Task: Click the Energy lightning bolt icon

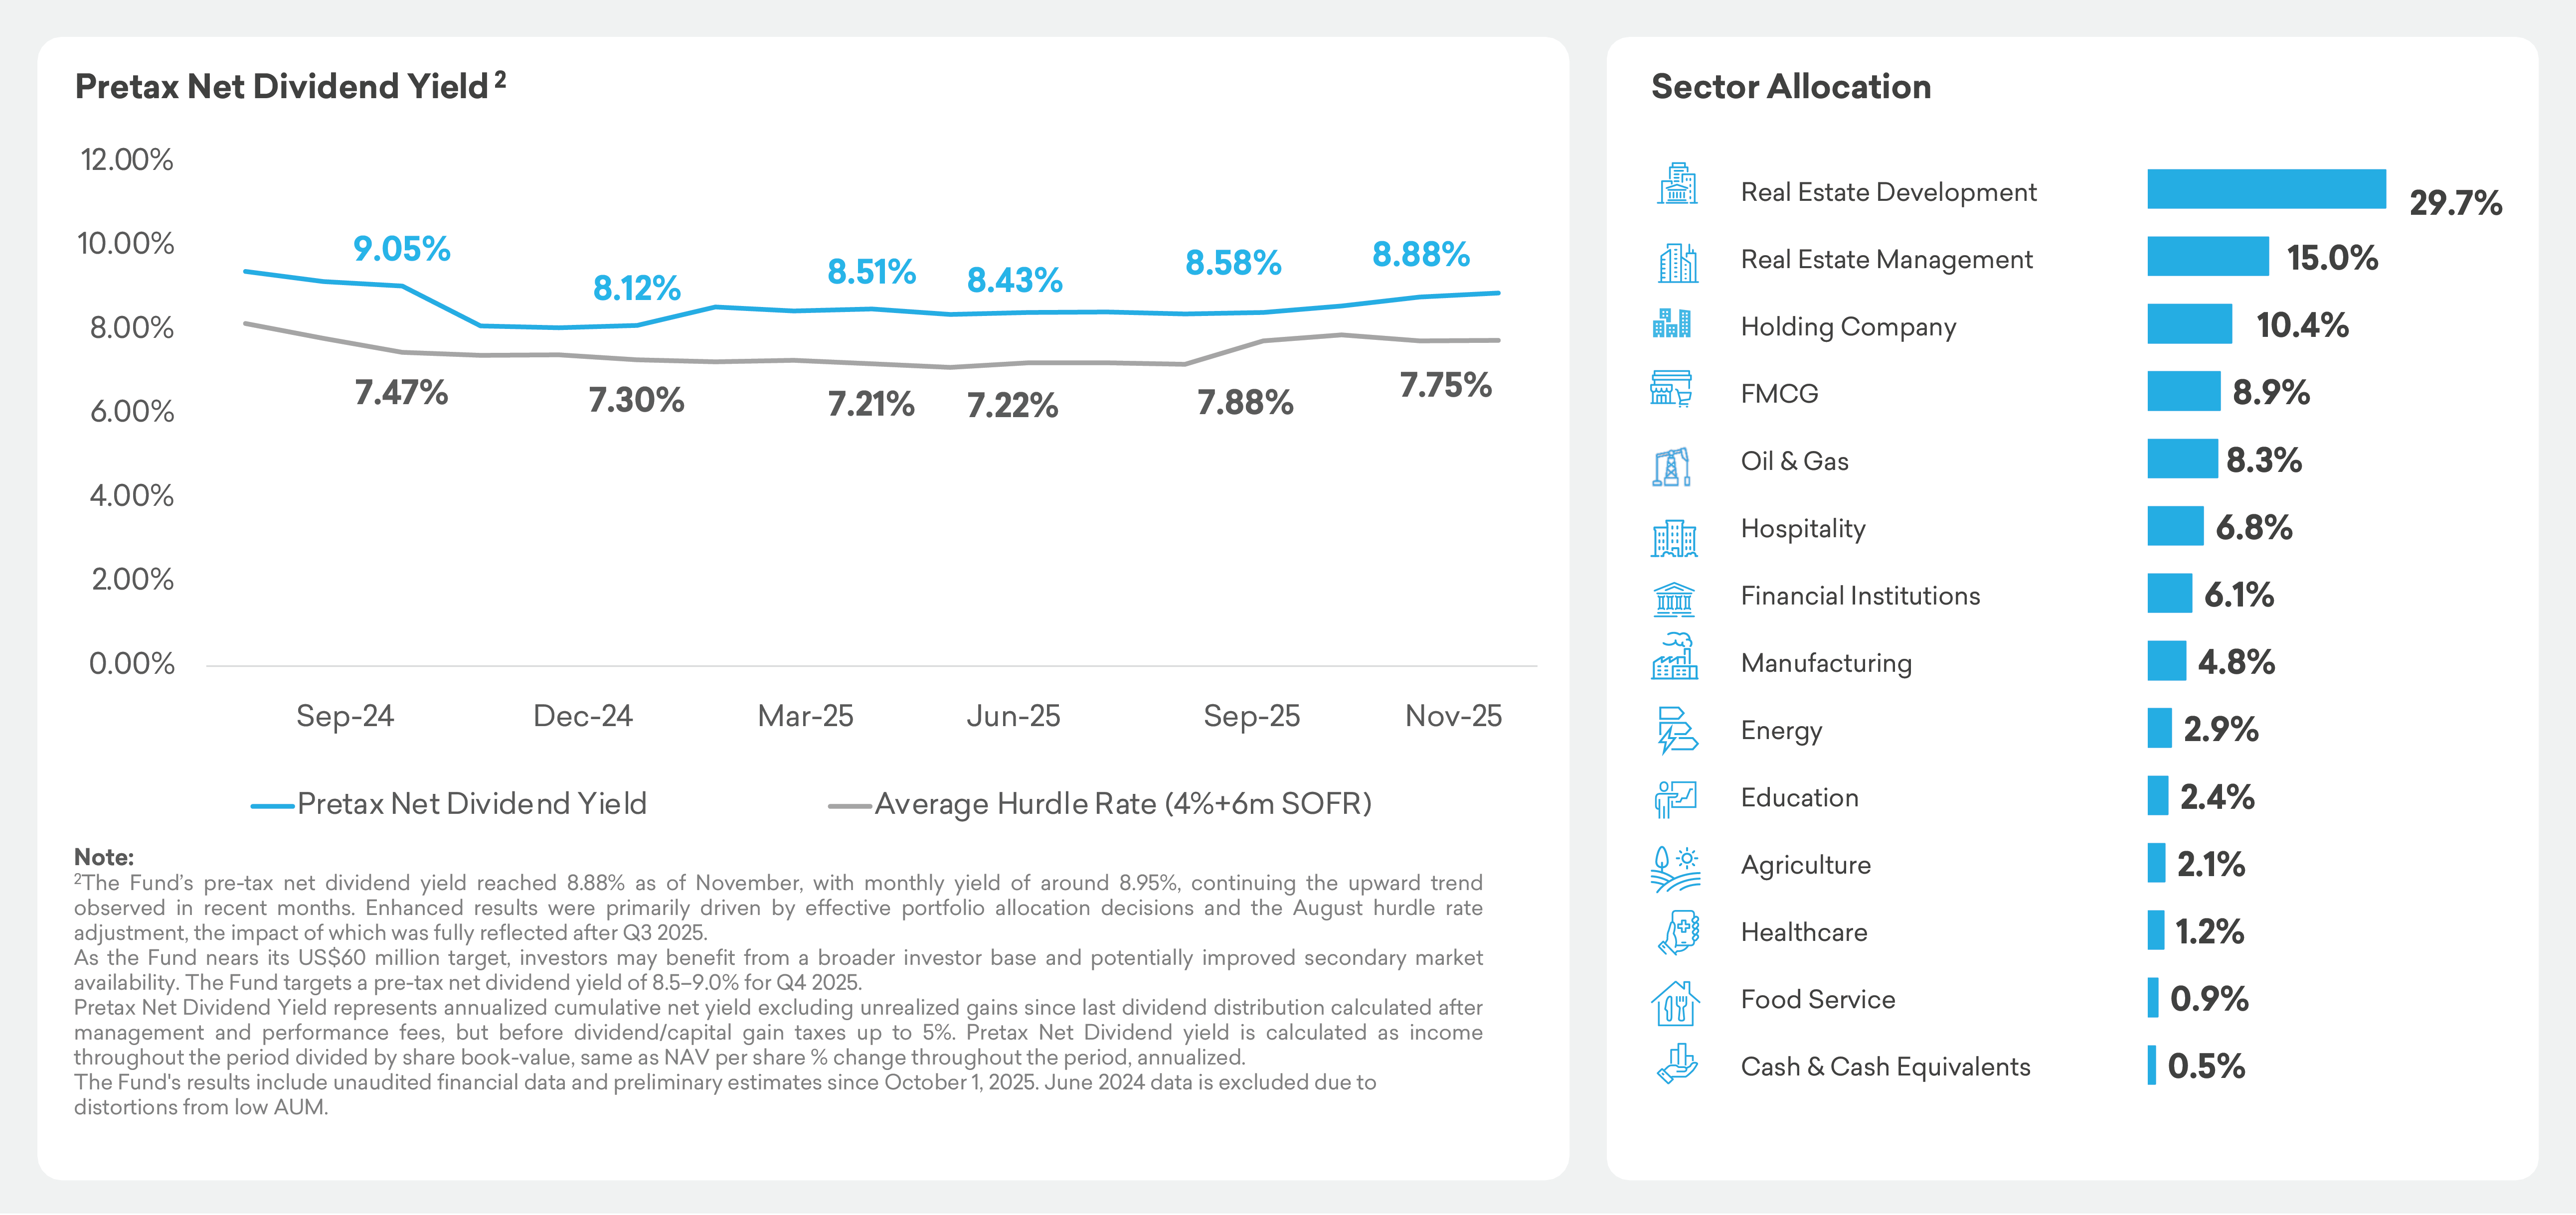Action: [1676, 730]
